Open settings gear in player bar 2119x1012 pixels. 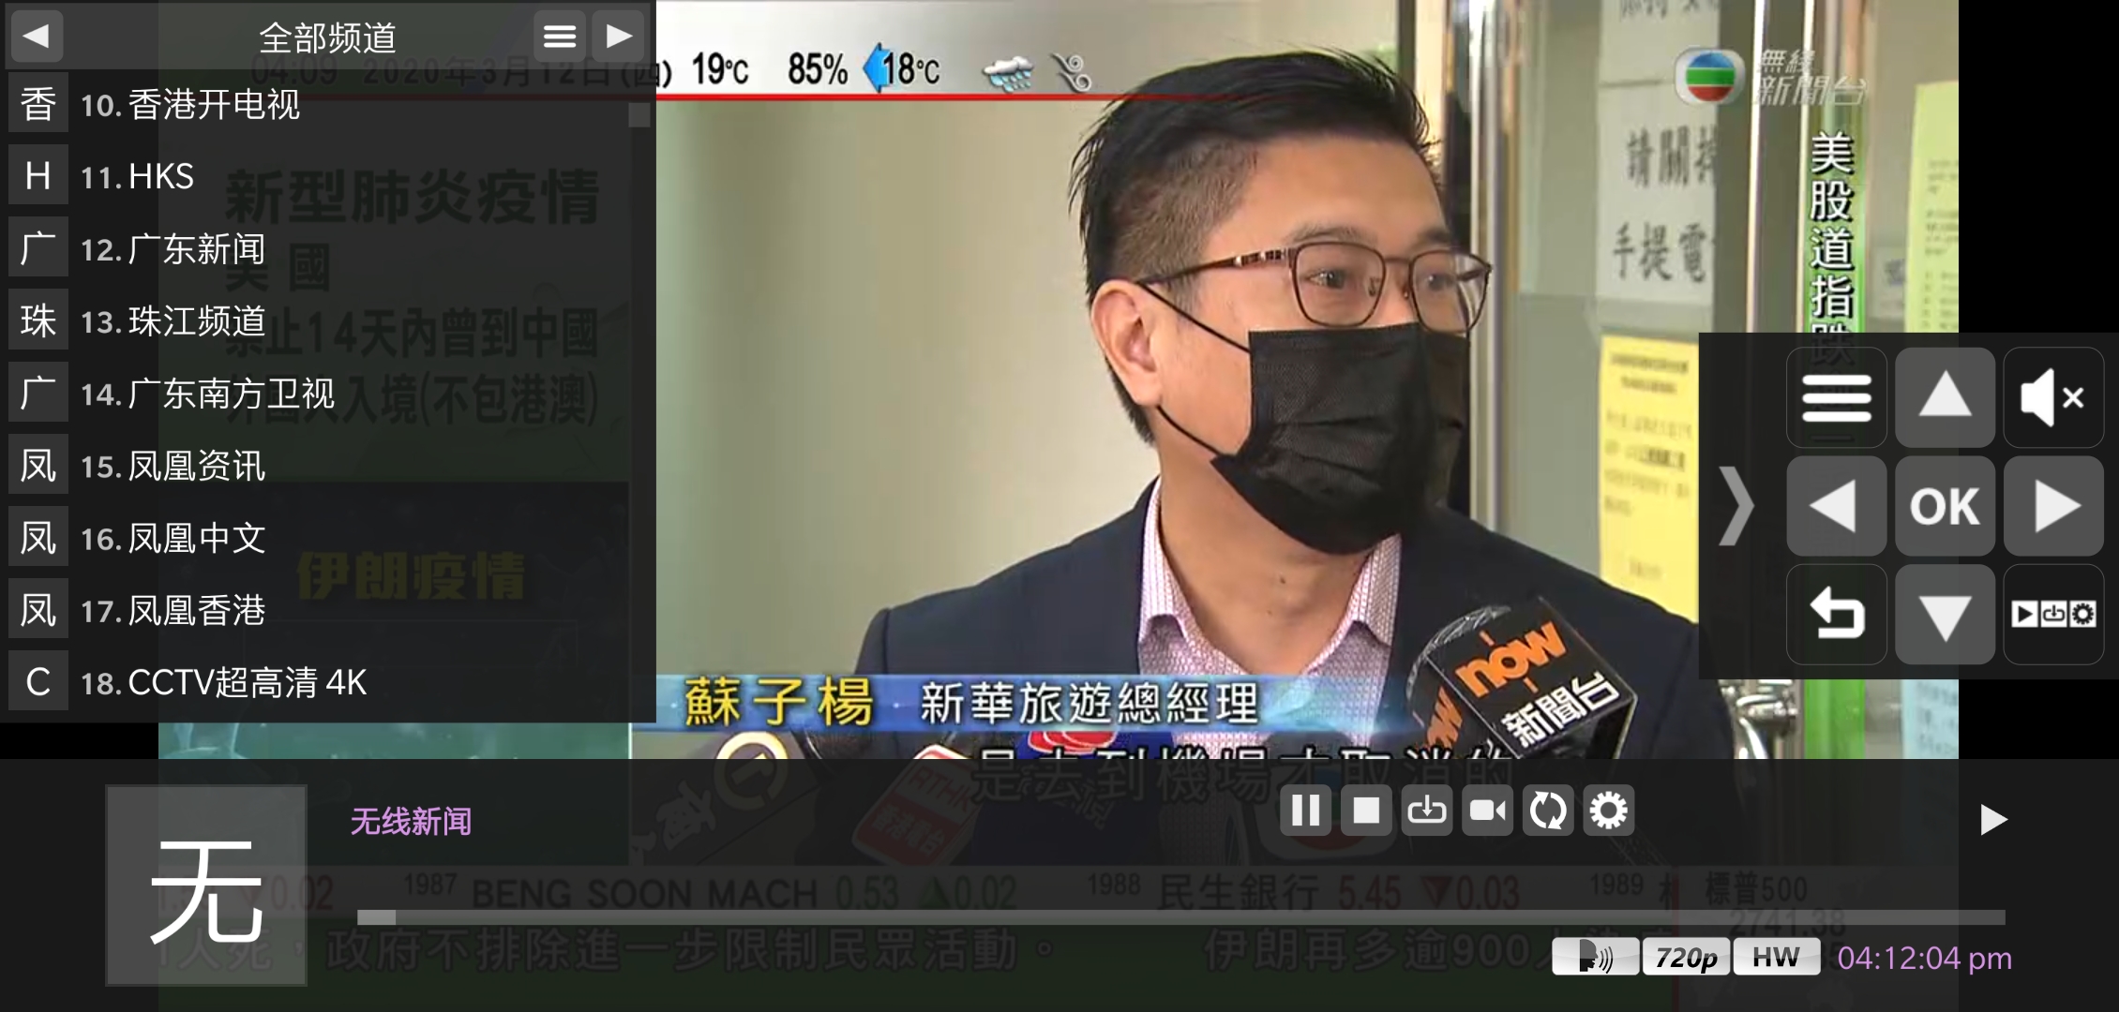click(x=1609, y=810)
